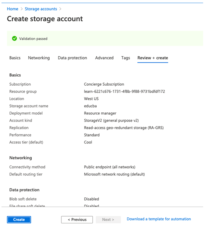Click the Read-access geo-redundant storage value
The height and width of the screenshot is (226, 204).
click(x=124, y=128)
